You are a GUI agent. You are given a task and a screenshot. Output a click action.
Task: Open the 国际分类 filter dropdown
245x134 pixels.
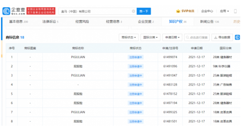(x=150, y=37)
